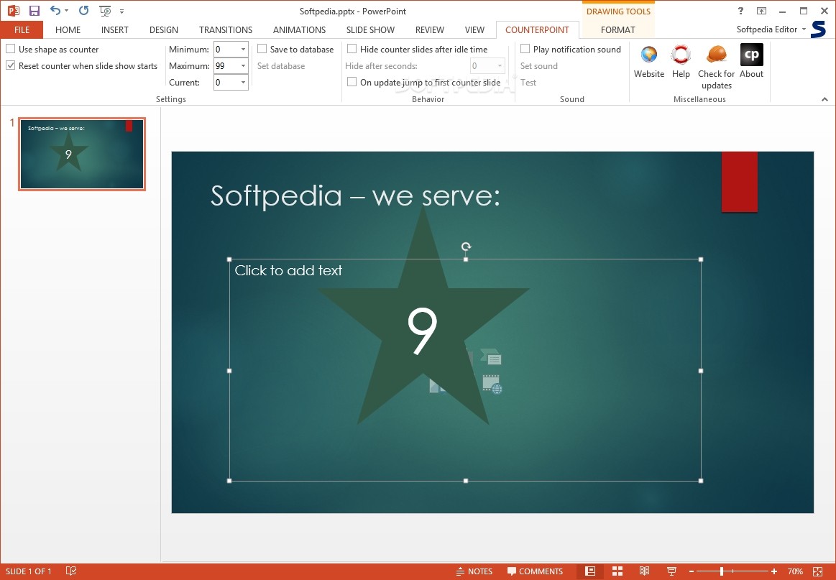Viewport: 836px width, 580px height.
Task: Click the PowerPoint Help question mark
Action: click(x=740, y=11)
